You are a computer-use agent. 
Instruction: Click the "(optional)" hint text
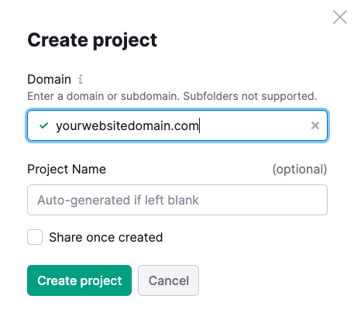(x=300, y=170)
